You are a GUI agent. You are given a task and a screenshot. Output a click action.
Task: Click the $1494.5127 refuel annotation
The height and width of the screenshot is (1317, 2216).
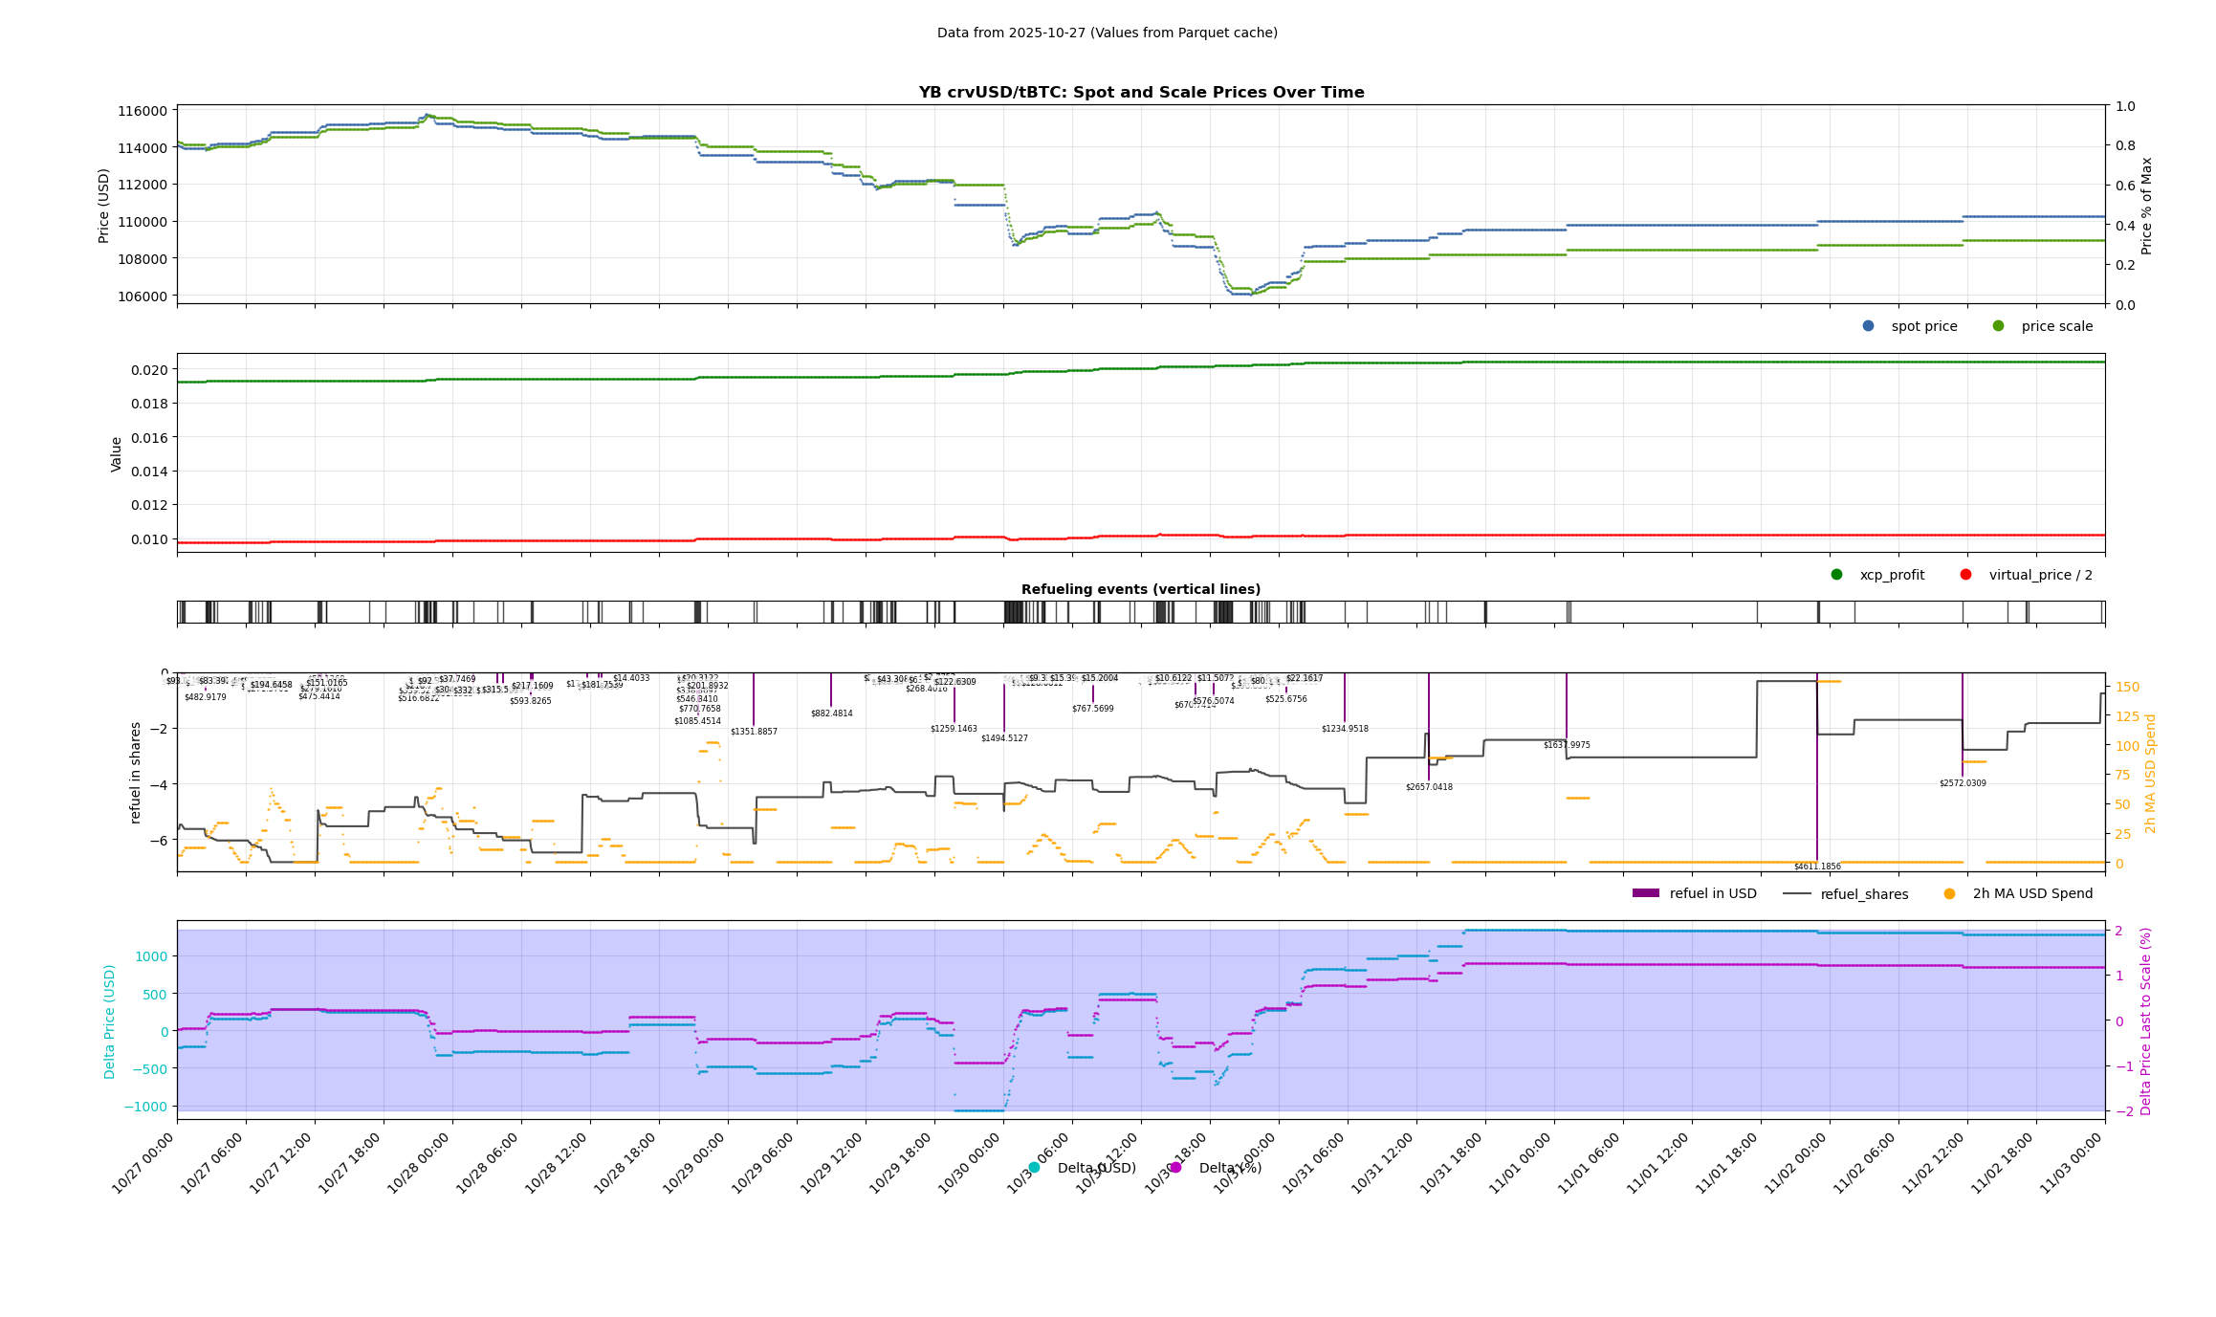pyautogui.click(x=1004, y=738)
